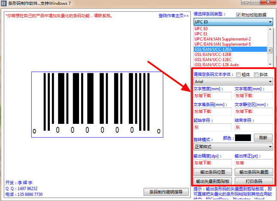Viewport: 277px width, 201px height.
Task: Click the red notice about 矢量化的条码功能
Action: pyautogui.click(x=59, y=16)
